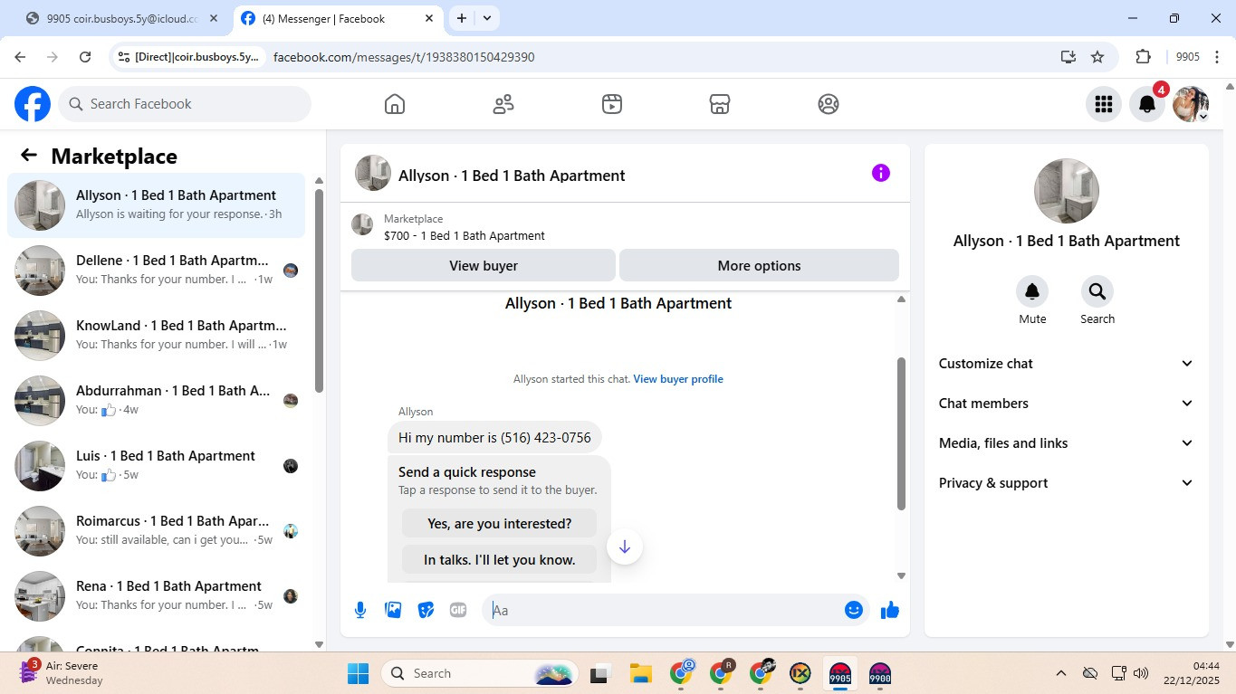This screenshot has width=1236, height=694.
Task: Send a voice clip with microphone icon
Action: point(360,610)
